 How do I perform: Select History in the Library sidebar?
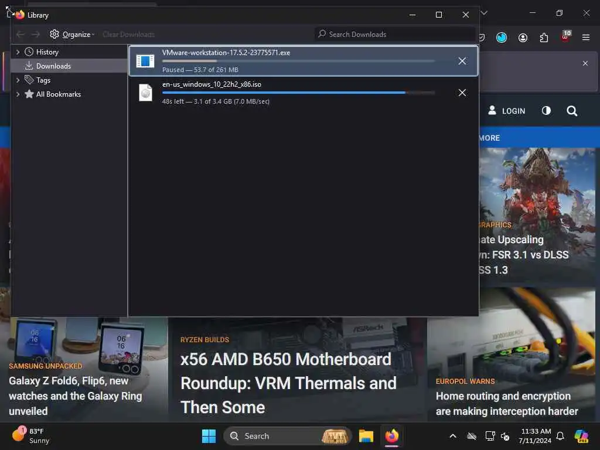click(x=47, y=52)
